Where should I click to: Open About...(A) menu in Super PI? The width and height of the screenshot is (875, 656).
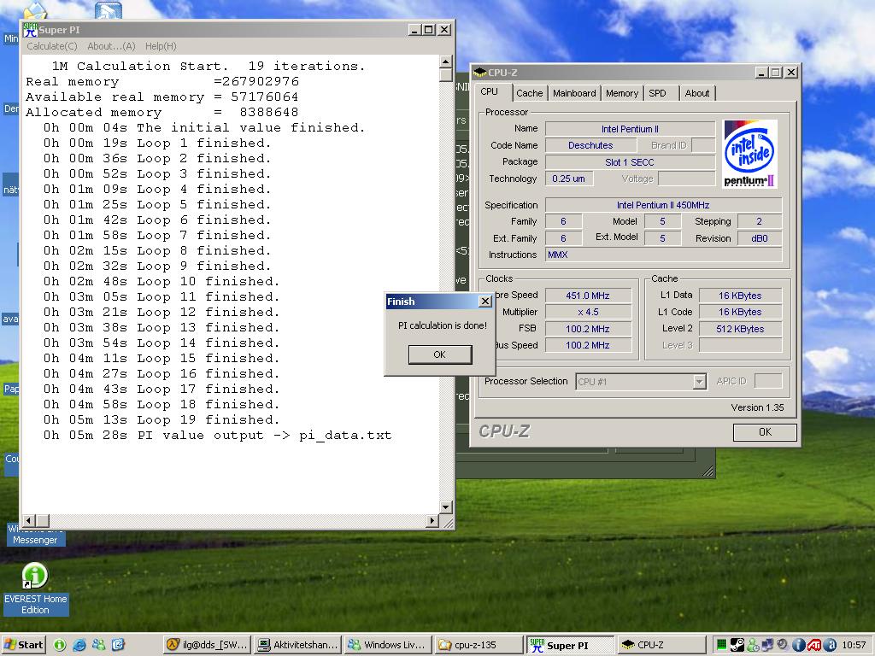click(111, 46)
